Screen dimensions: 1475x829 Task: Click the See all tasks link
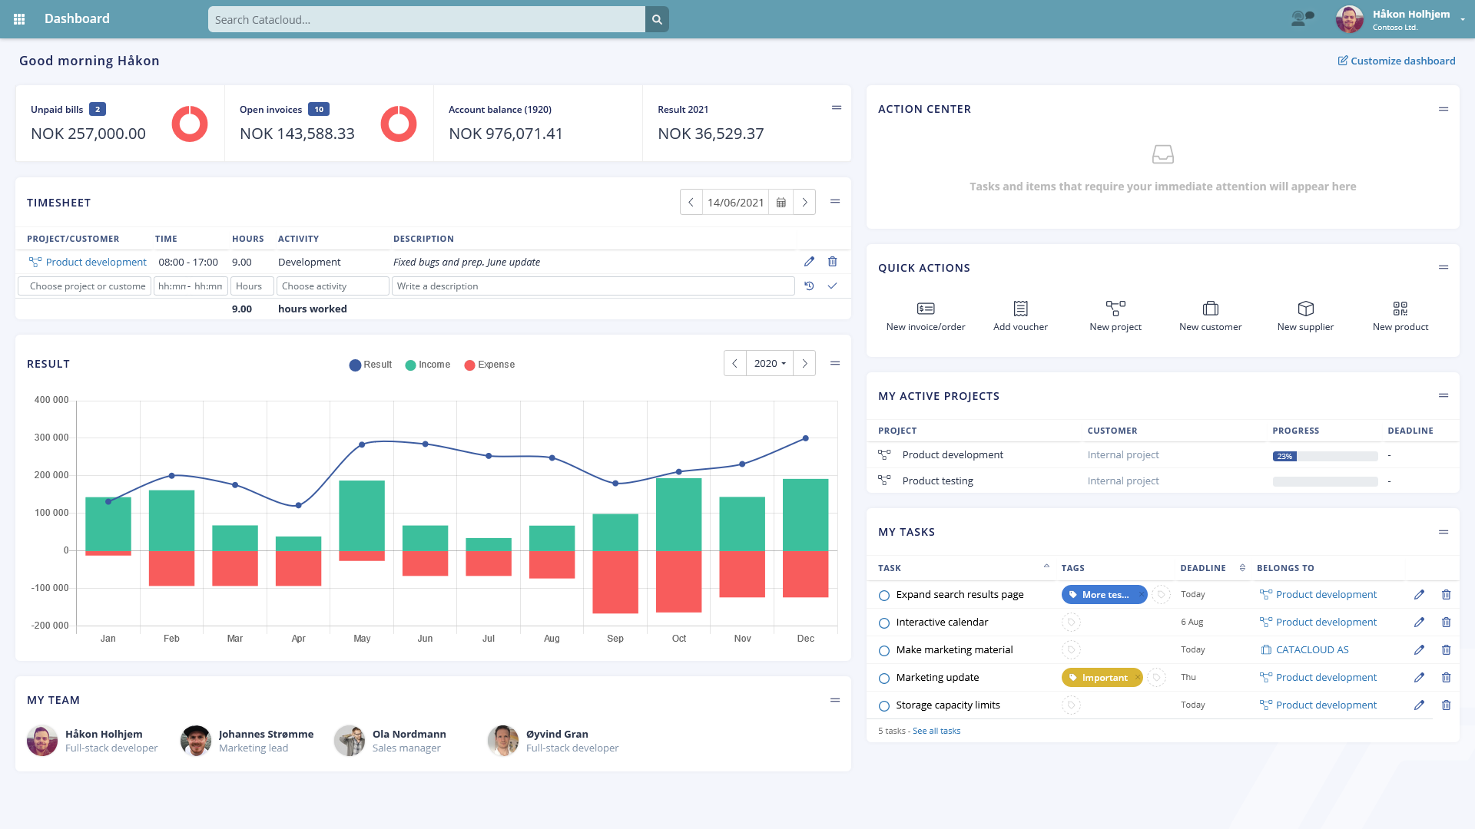(x=936, y=731)
